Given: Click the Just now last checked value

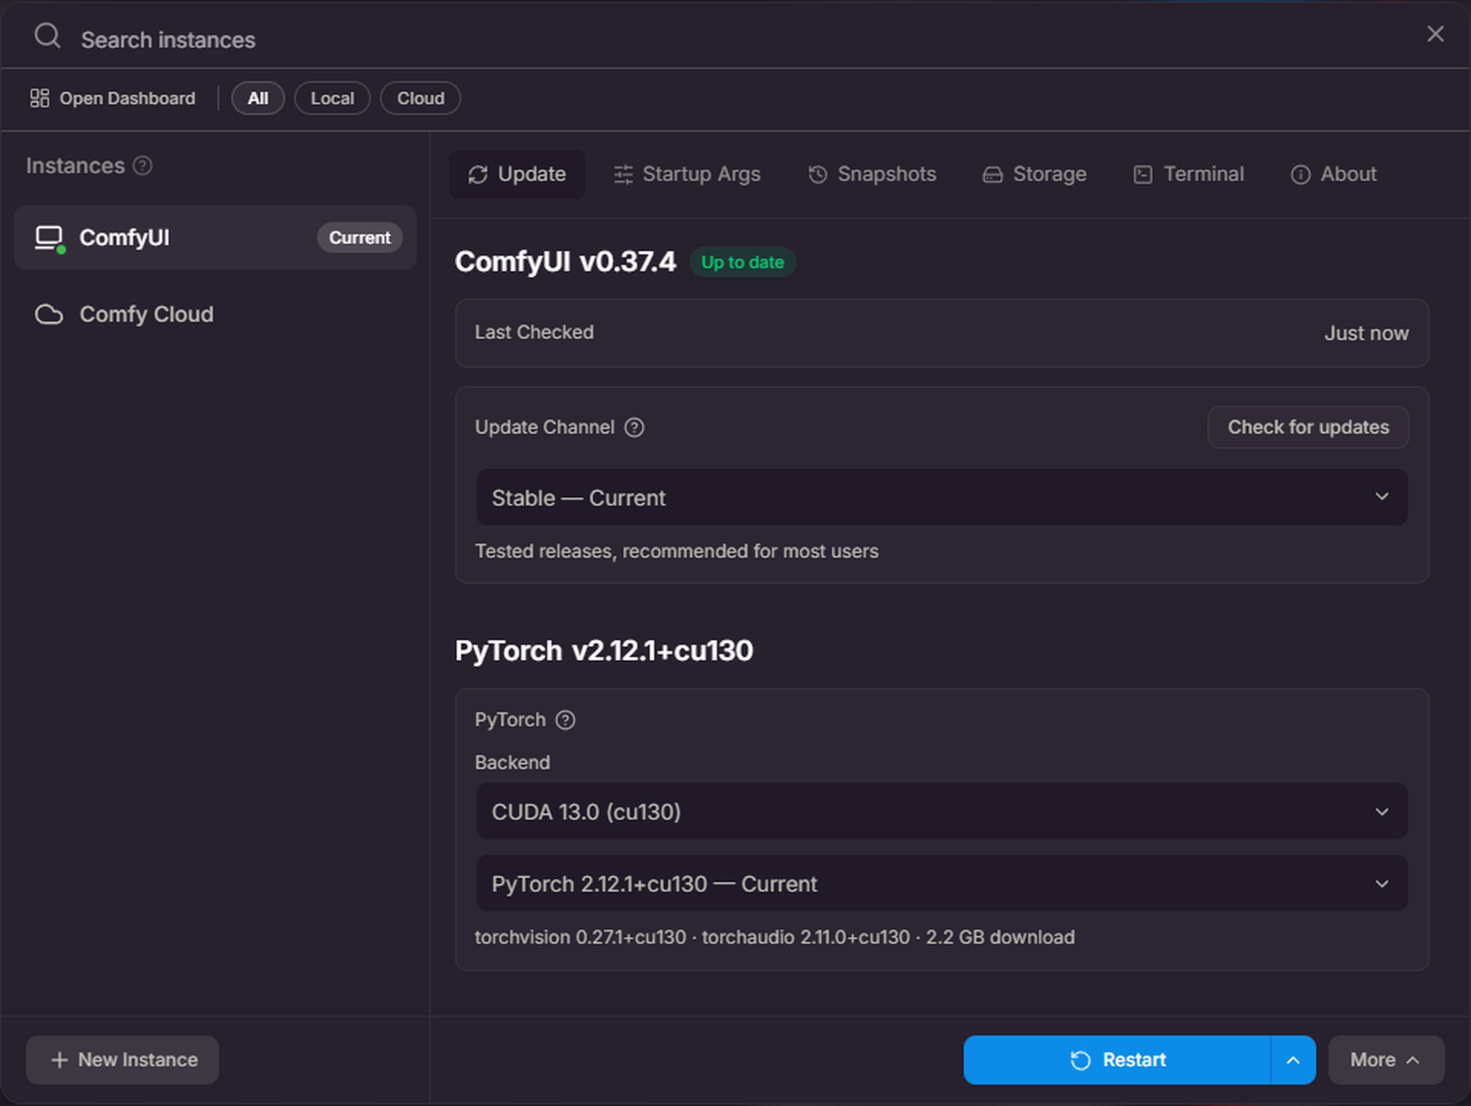Looking at the screenshot, I should [x=1366, y=333].
